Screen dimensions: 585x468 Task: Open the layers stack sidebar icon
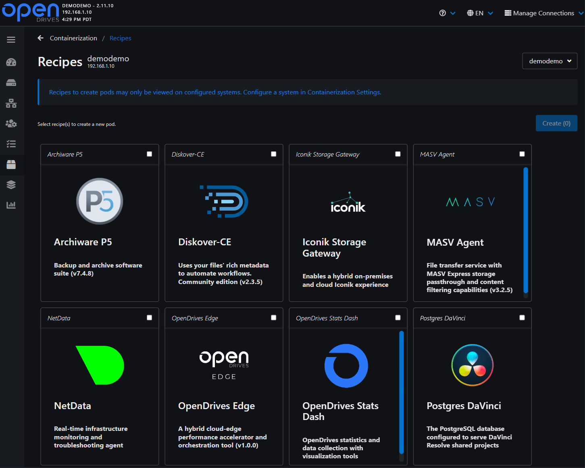point(11,185)
